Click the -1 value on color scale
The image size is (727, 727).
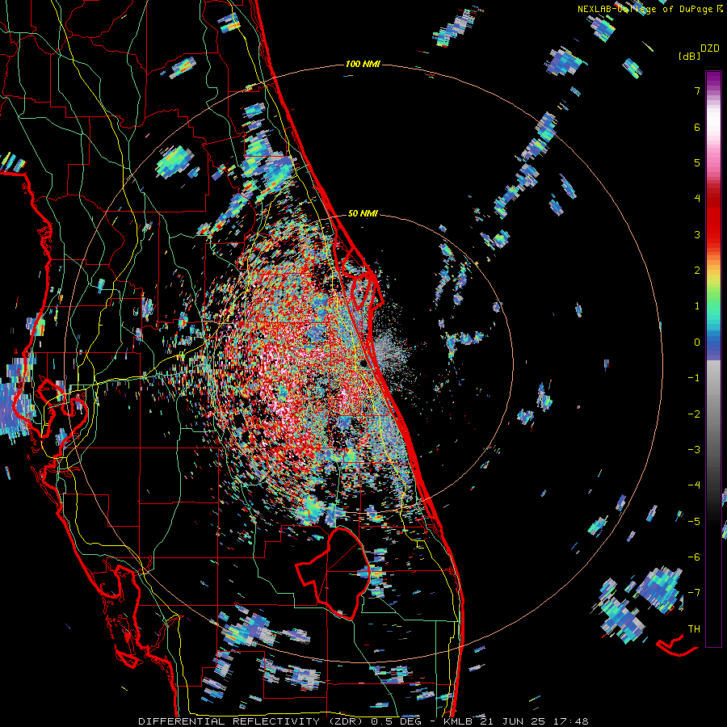pyautogui.click(x=694, y=378)
